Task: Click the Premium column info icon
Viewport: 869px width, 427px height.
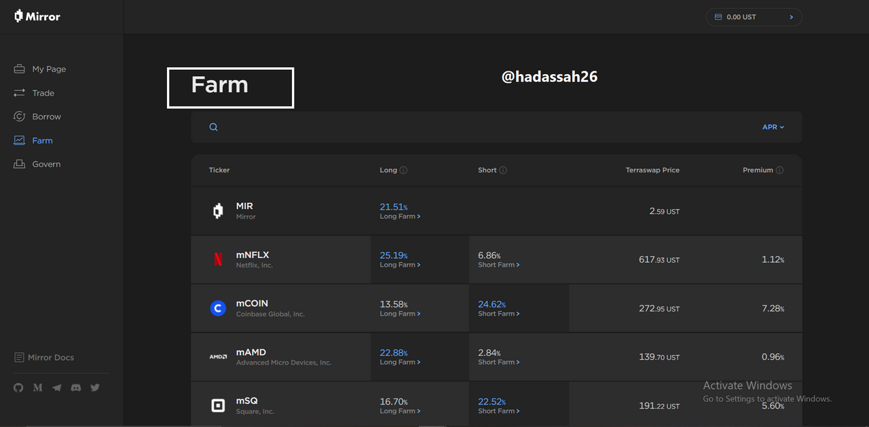Action: click(x=779, y=170)
